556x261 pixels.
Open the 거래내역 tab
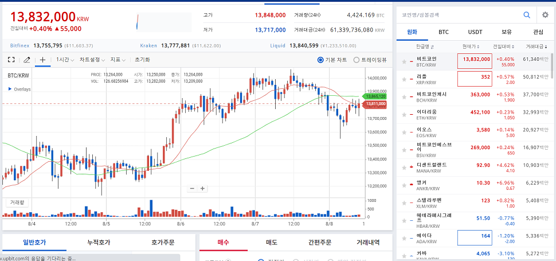[x=368, y=243]
